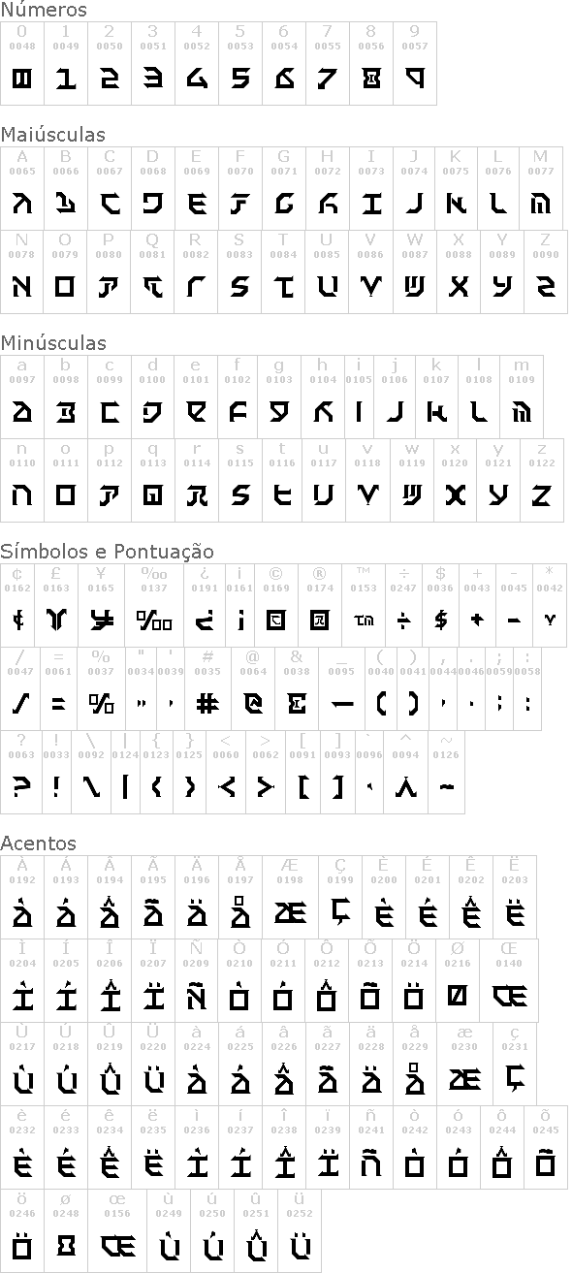Click the Acentos section heading

38,843
